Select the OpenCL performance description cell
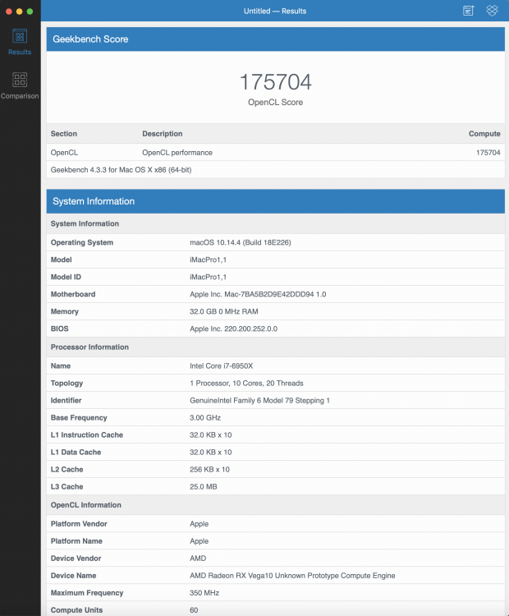This screenshot has width=509, height=616. tap(177, 153)
